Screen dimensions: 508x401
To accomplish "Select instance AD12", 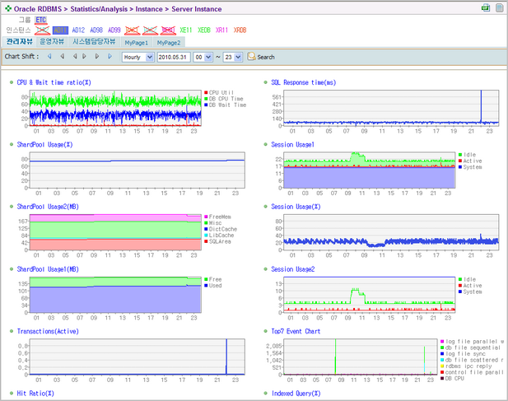I will coord(78,30).
